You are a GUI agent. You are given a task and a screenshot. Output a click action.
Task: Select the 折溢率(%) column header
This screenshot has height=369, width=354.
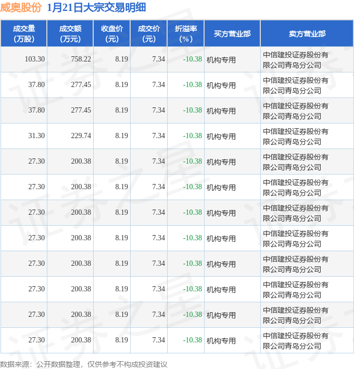186,34
